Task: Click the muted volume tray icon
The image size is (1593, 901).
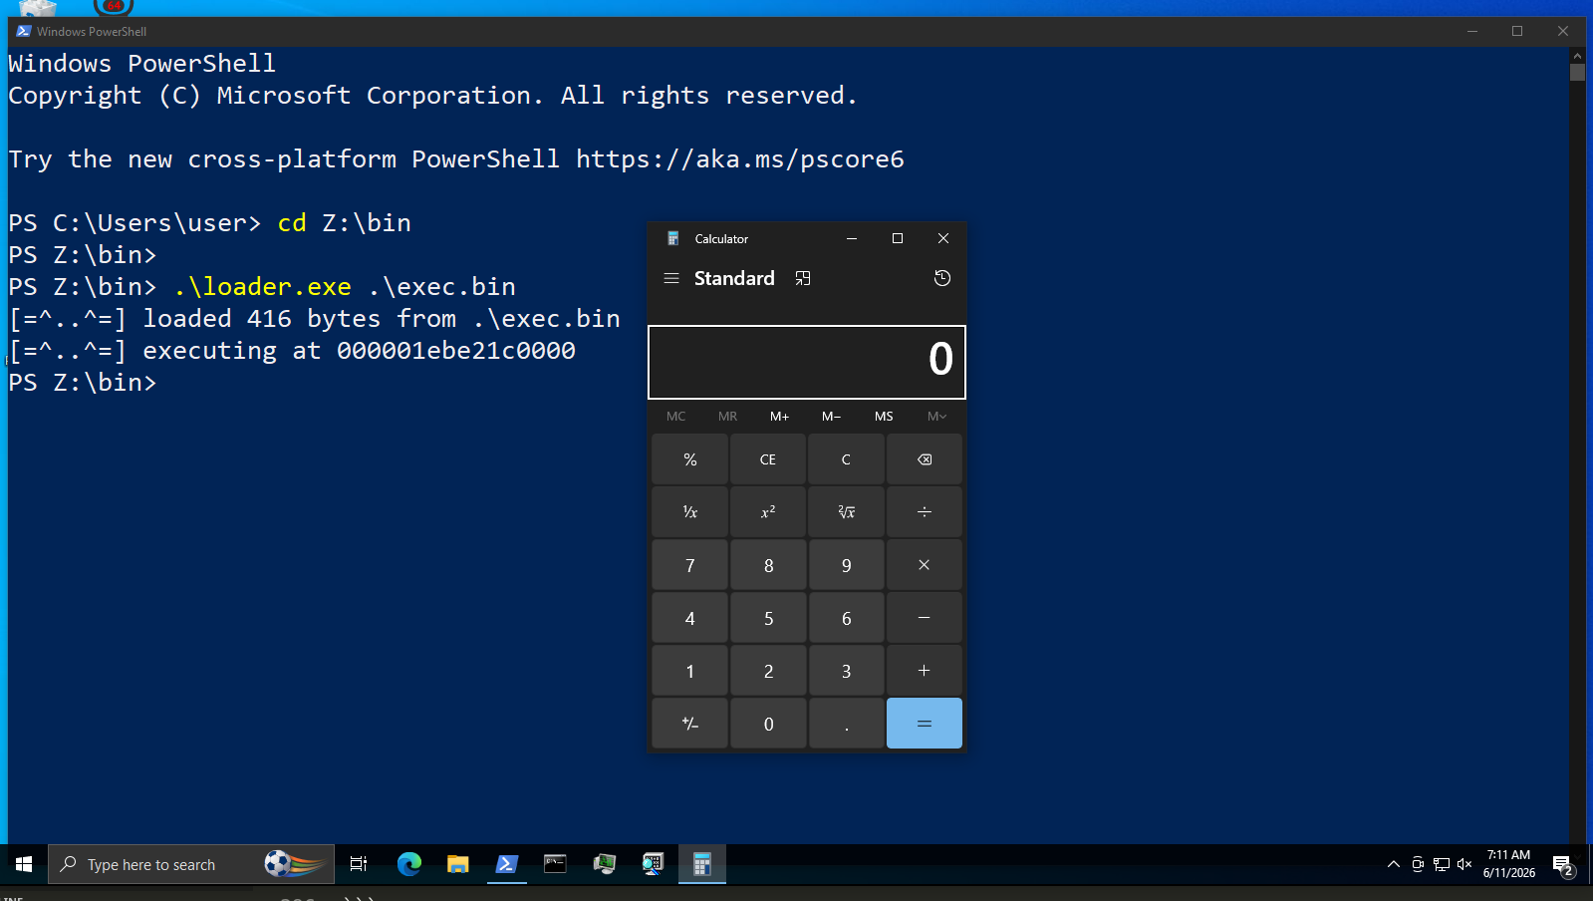Action: point(1464,864)
